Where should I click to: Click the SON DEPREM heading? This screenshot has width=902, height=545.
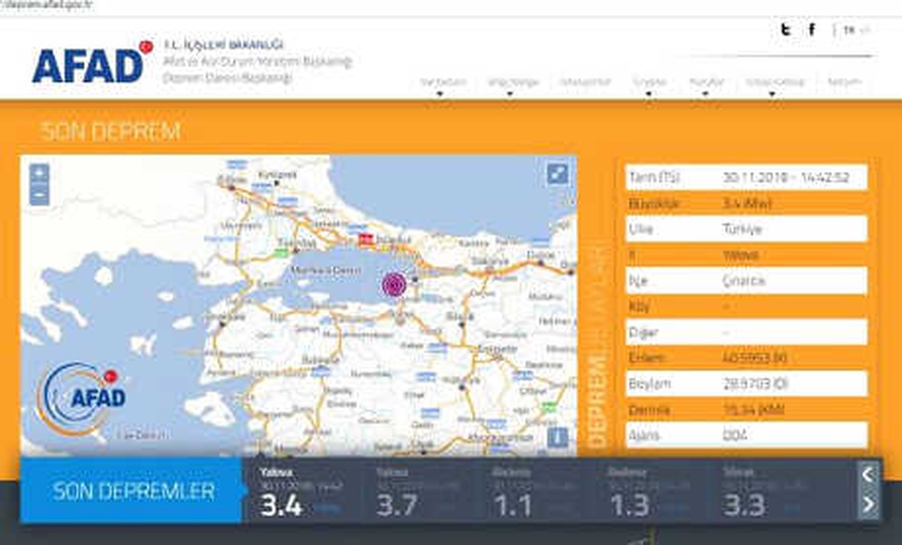[110, 132]
